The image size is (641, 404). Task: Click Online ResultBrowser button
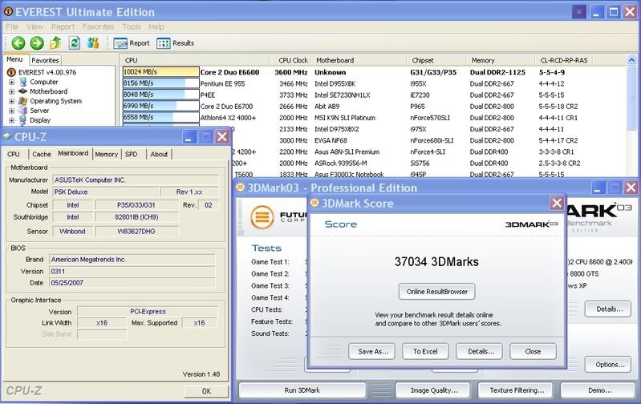(437, 291)
